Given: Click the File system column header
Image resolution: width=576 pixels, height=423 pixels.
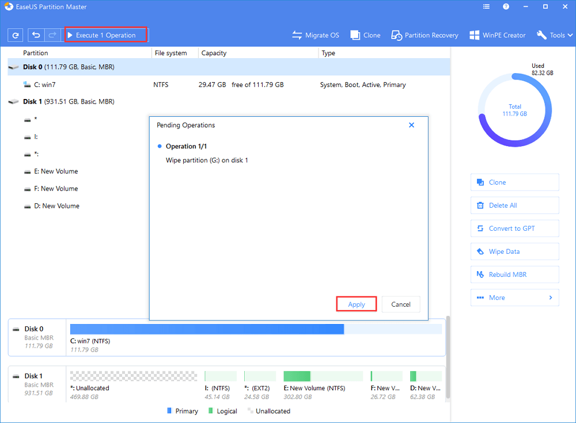Looking at the screenshot, I should click(171, 53).
